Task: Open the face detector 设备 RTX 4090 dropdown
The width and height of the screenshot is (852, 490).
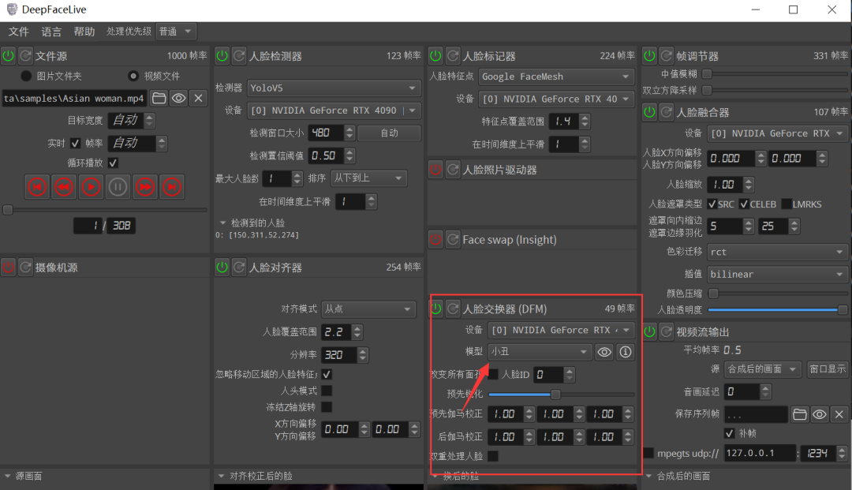Action: point(334,110)
